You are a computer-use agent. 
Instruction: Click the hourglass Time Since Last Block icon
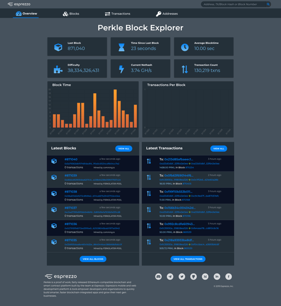tap(121, 47)
